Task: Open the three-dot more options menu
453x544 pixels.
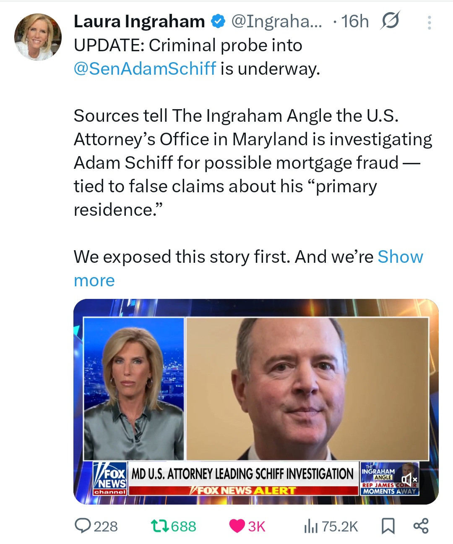Action: pos(429,23)
